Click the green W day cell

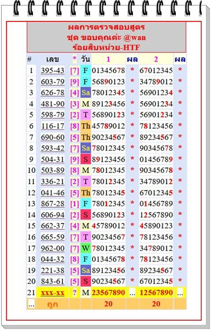[86, 249]
